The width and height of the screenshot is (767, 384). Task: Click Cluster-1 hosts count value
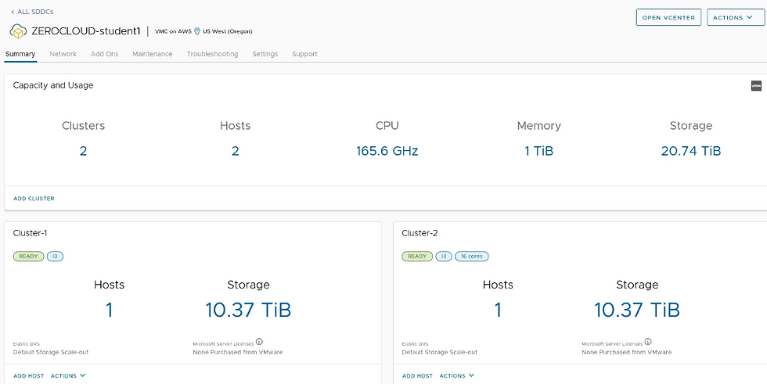coord(109,310)
